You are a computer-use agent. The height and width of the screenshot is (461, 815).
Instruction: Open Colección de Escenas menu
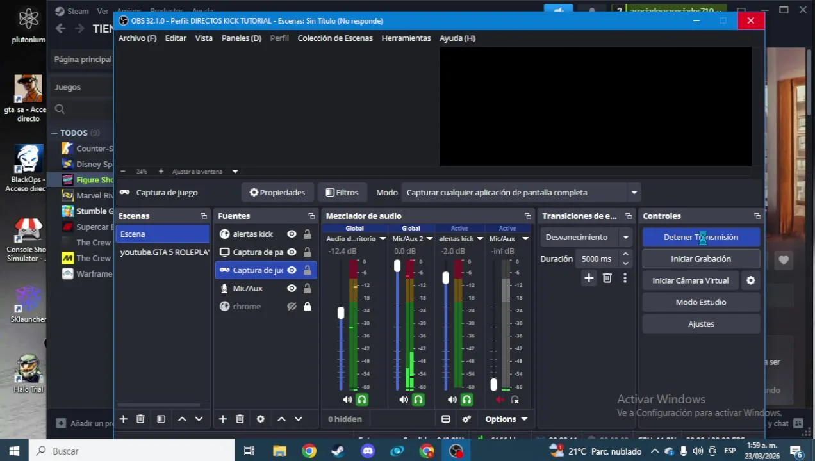pyautogui.click(x=335, y=38)
